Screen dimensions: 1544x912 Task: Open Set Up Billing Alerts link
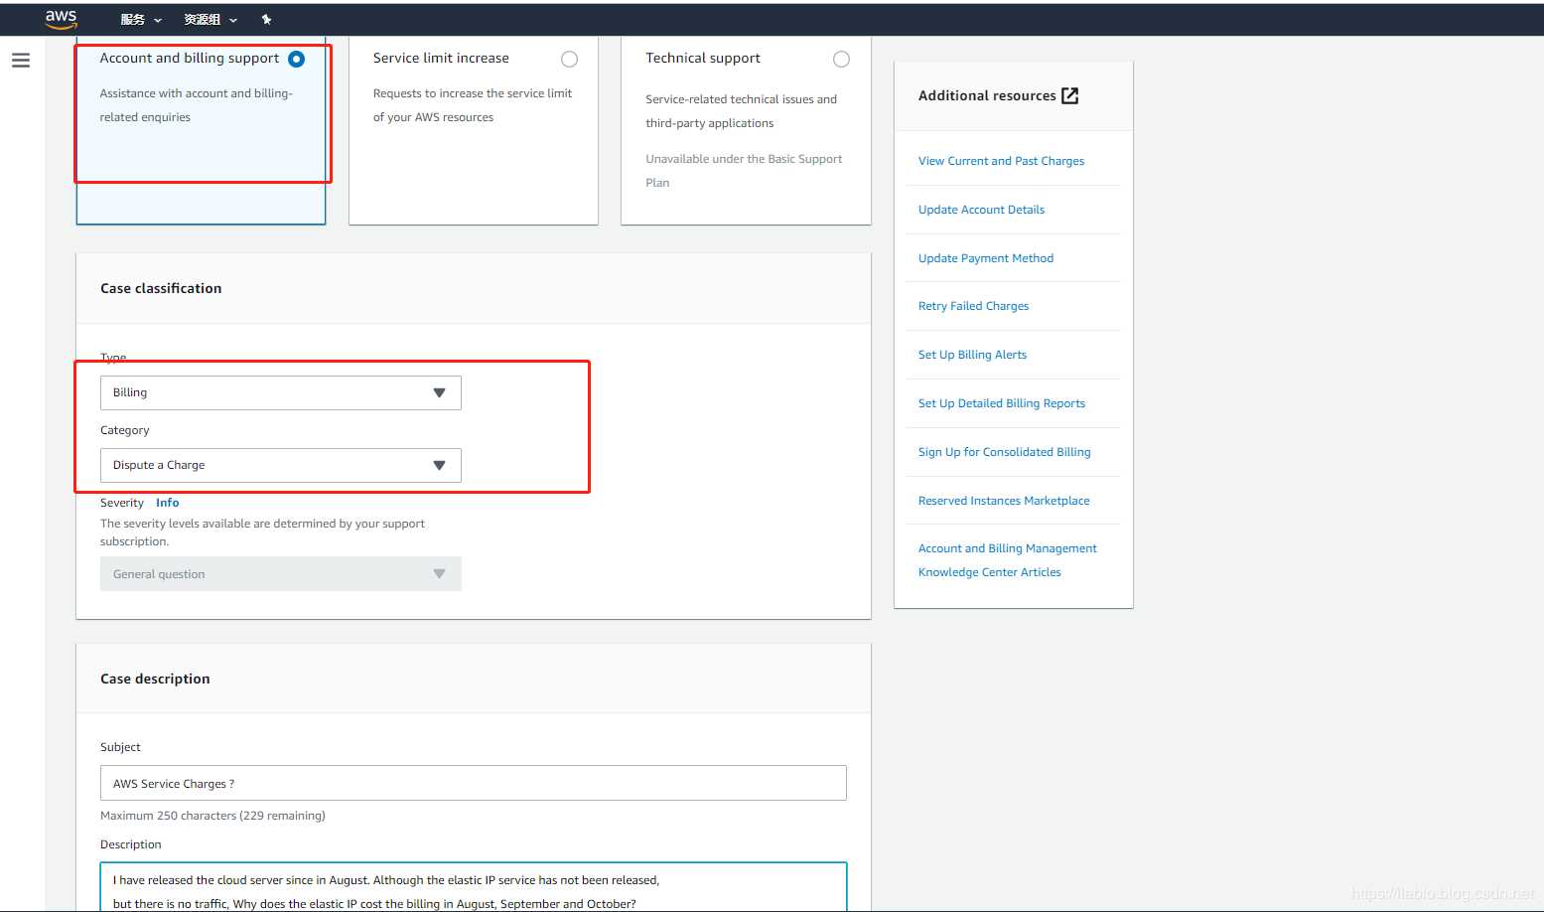point(972,355)
